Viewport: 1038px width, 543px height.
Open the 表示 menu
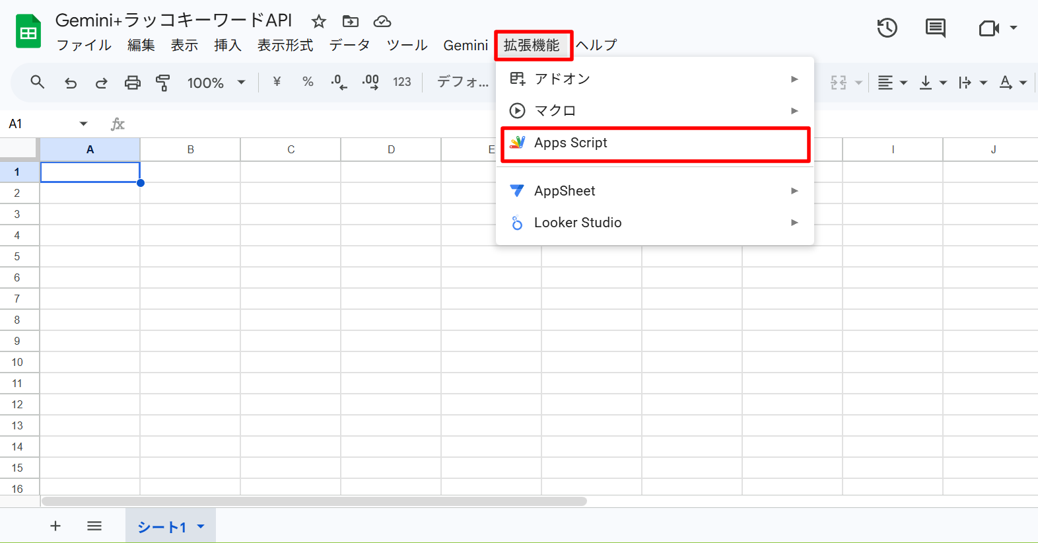click(x=184, y=45)
